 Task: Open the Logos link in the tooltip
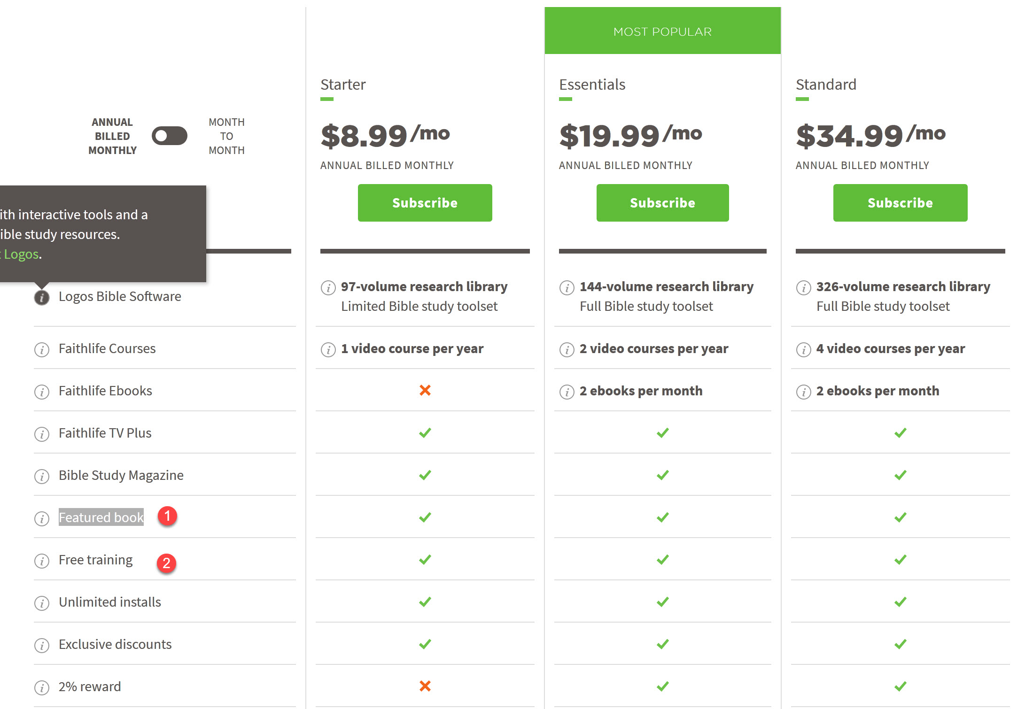[x=20, y=254]
